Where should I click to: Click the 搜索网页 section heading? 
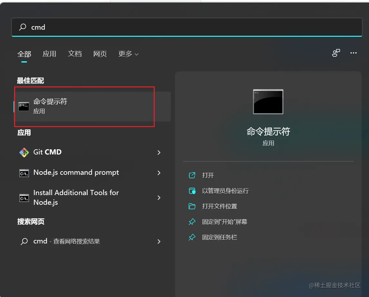click(x=31, y=222)
